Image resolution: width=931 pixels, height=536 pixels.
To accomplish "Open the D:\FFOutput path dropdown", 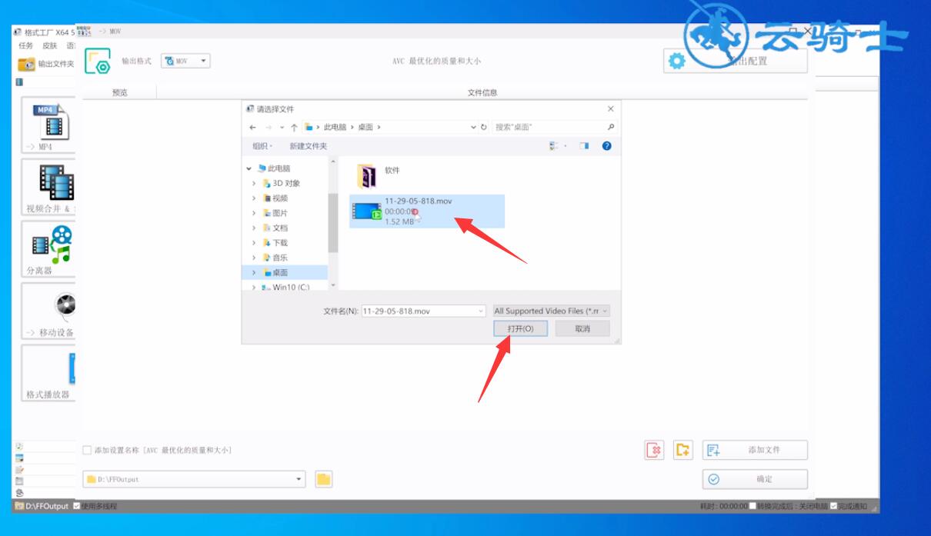I will [299, 479].
